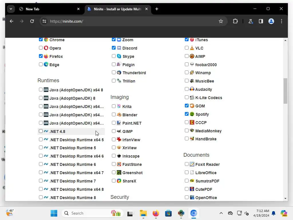Viewport: 293px width, 220px height.
Task: Open the taskbar weather widget
Action: tap(9, 213)
